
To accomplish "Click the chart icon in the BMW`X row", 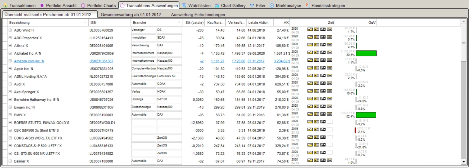I will point(310,114).
